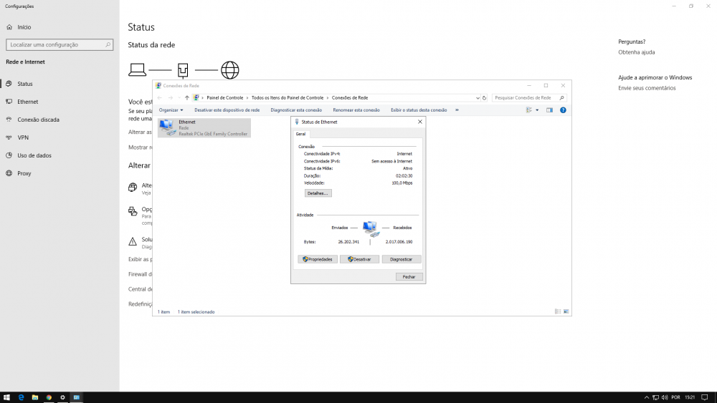The image size is (717, 403).
Task: Expand the Organizar dropdown menu
Action: (171, 110)
